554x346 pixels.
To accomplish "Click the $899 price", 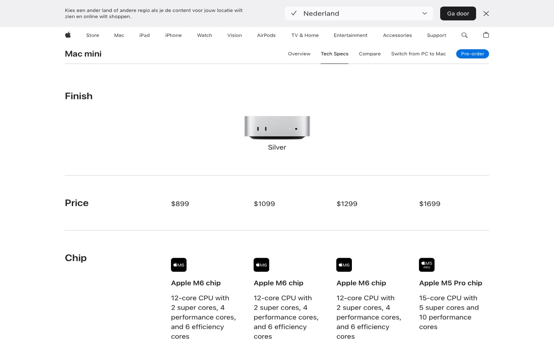I will [x=180, y=204].
